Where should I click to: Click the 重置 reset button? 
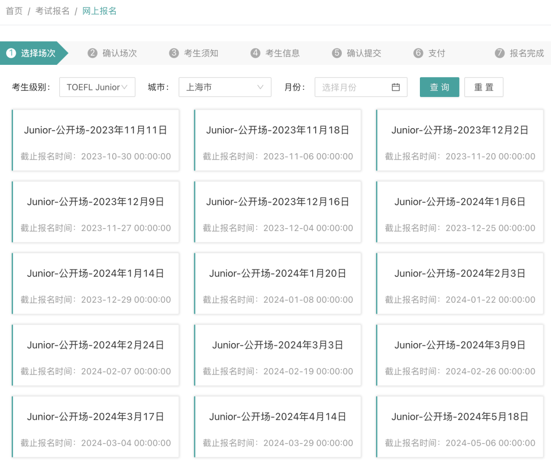point(484,87)
